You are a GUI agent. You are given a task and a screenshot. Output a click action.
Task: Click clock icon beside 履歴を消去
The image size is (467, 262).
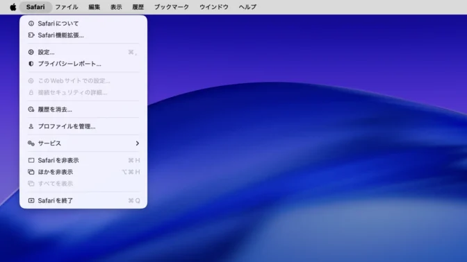(31, 110)
